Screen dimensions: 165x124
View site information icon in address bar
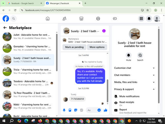pos(22,10)
